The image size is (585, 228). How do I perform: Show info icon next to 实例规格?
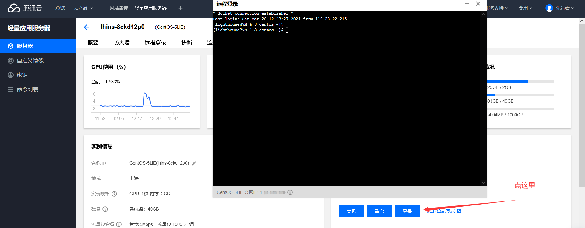(114, 194)
